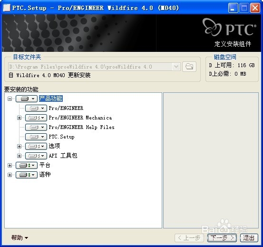Select the 语种 tree label
This screenshot has width=263, height=247.
pyautogui.click(x=45, y=175)
